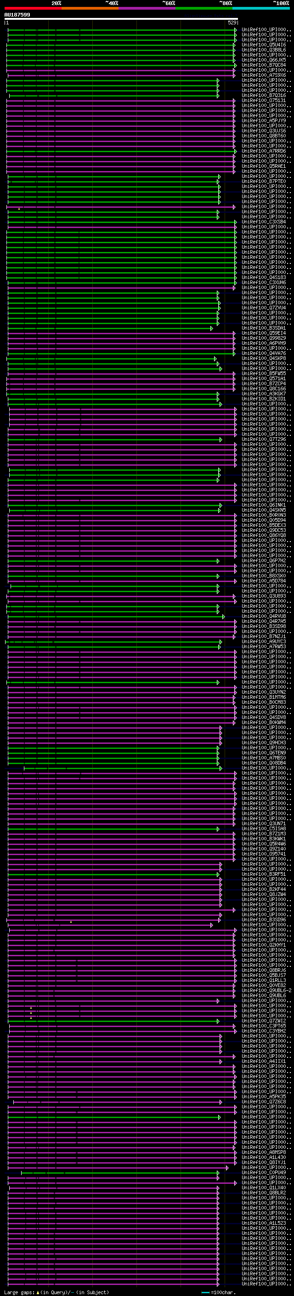
Task: Select the UniRef100_A3KGK7 label
Action: click(x=264, y=394)
